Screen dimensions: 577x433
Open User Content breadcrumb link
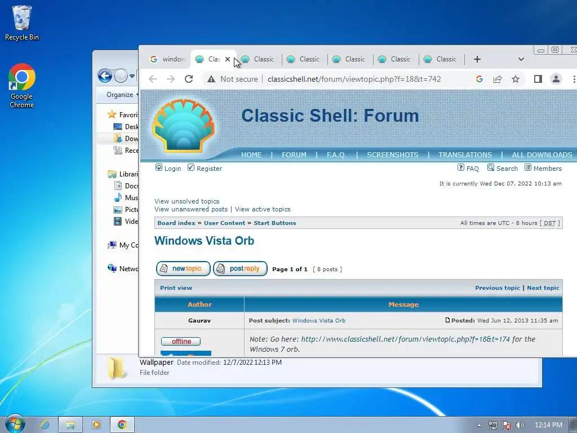pos(224,223)
